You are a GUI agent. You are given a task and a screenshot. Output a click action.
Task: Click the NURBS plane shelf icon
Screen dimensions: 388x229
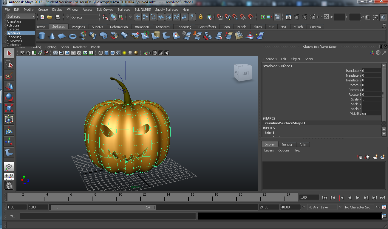coord(62,36)
